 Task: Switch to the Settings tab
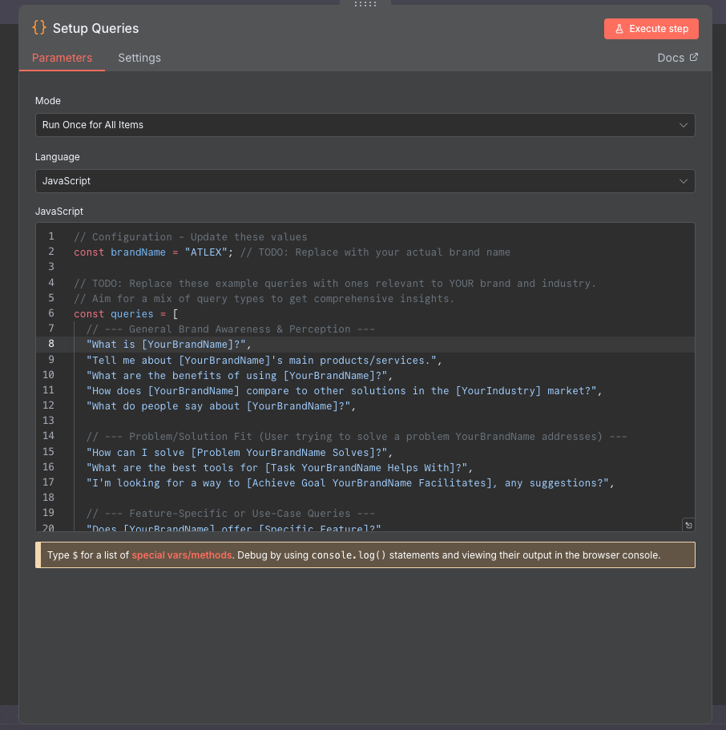(139, 58)
